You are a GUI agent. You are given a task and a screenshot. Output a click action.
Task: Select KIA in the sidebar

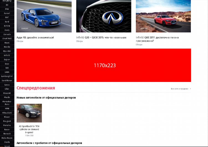point(7,68)
